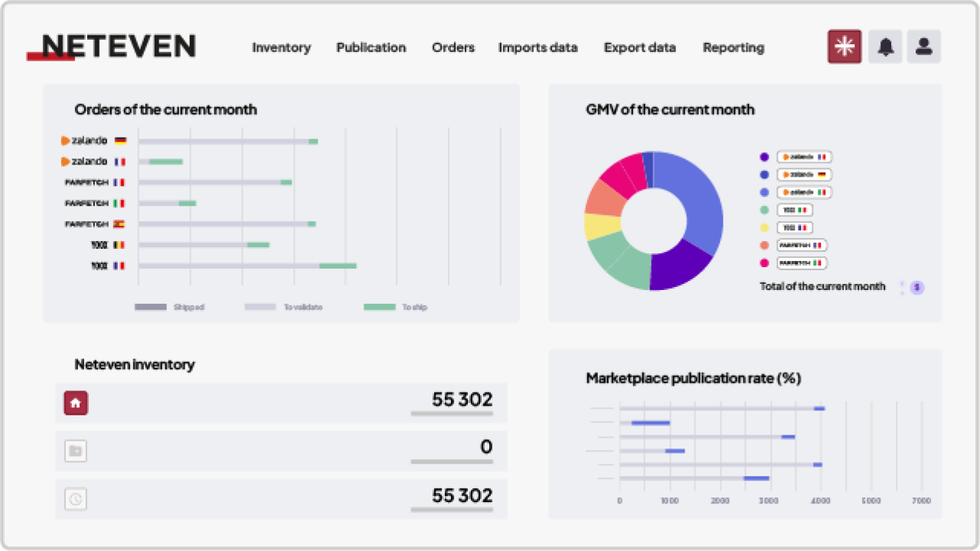Select Farfetch Italy chip in GMV legend
This screenshot has width=980, height=551.
coord(802,262)
